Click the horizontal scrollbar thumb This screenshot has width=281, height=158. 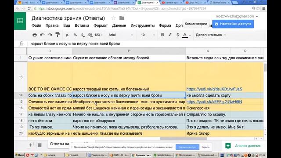click(184, 139)
